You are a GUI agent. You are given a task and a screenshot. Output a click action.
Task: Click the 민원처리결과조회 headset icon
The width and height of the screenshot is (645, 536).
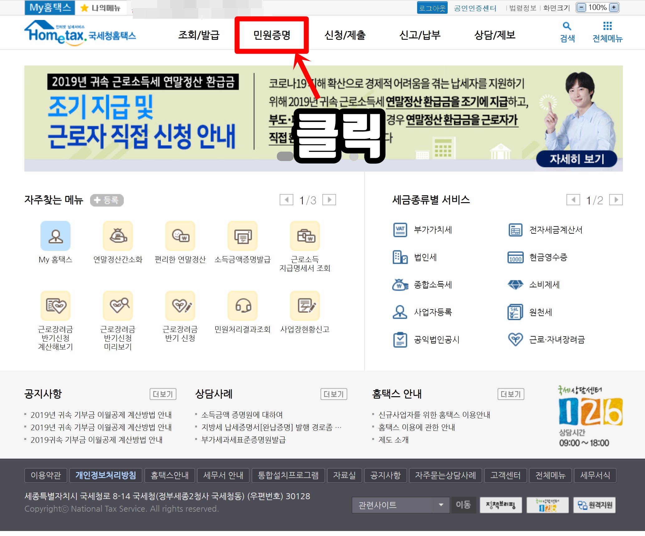pos(243,306)
